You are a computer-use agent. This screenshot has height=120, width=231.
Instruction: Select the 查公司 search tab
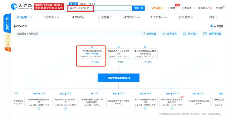(x=73, y=4)
